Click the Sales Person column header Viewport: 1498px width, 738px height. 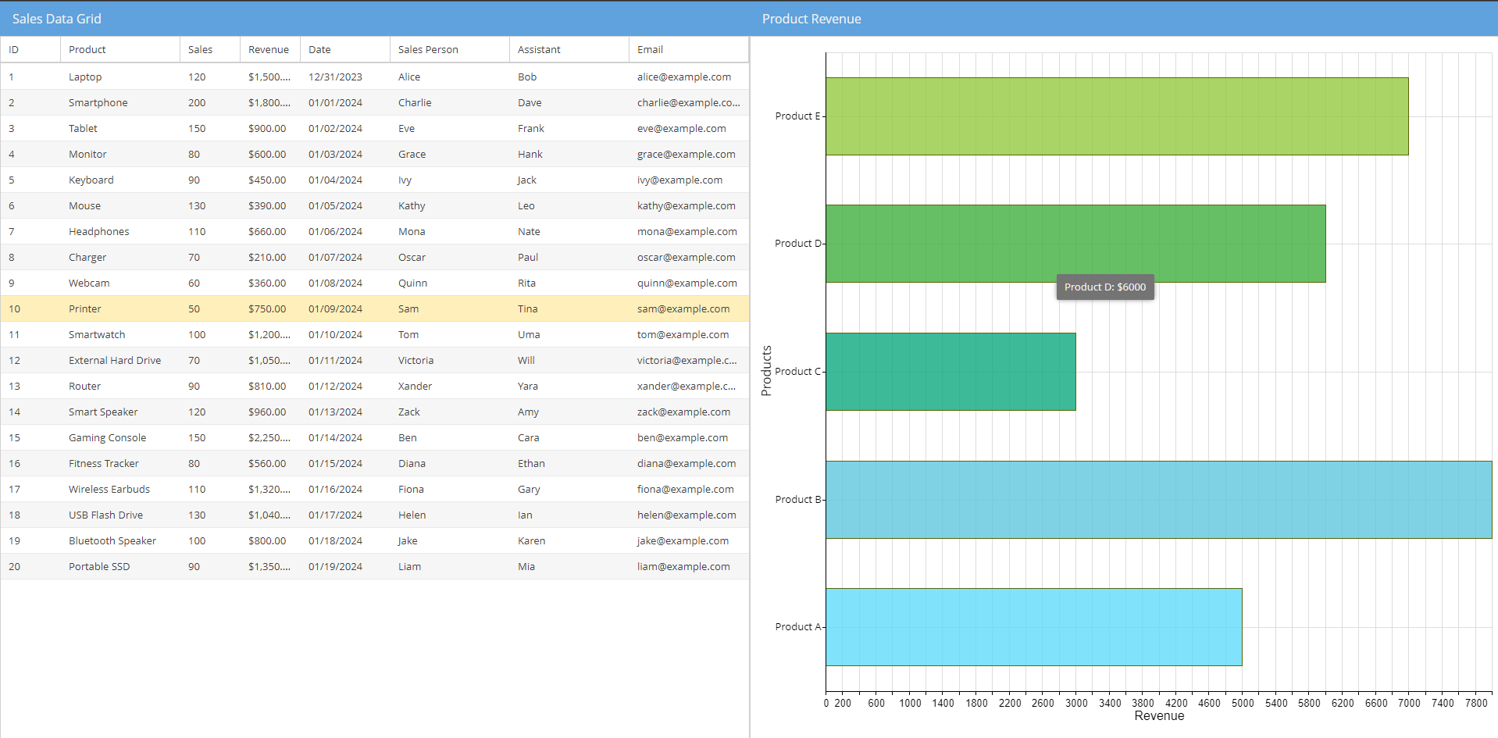pyautogui.click(x=450, y=49)
